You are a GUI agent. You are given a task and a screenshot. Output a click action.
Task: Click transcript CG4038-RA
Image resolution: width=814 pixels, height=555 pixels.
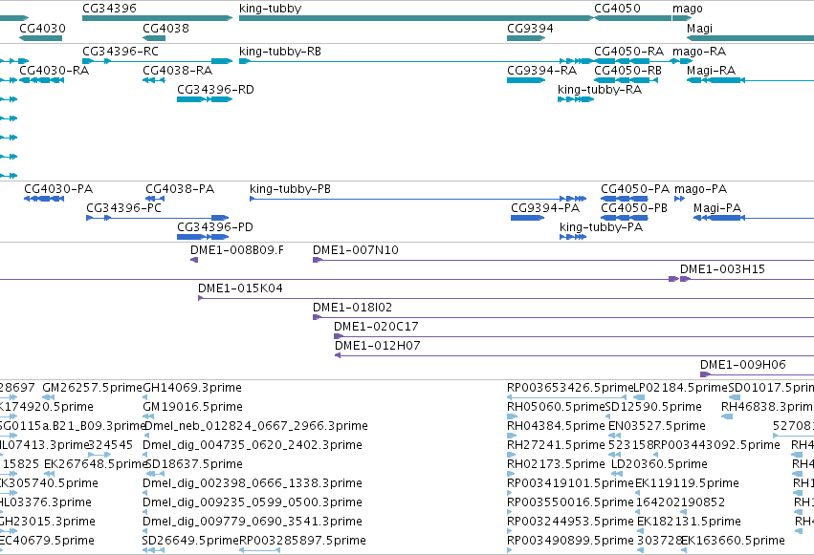coord(154,80)
